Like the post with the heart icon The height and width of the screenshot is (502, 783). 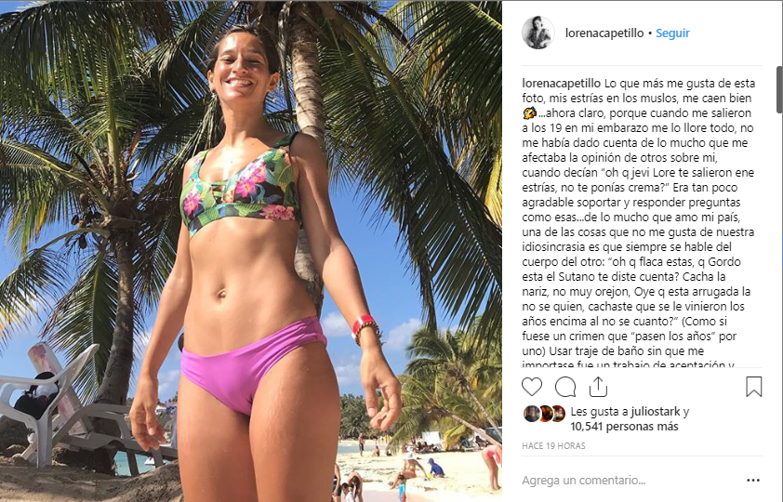tap(532, 387)
